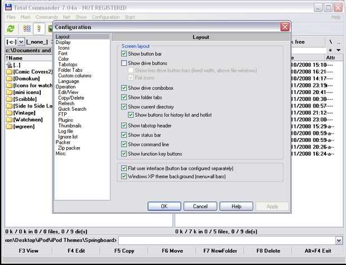Click the [Icons for watch folder icon

click(x=9, y=85)
